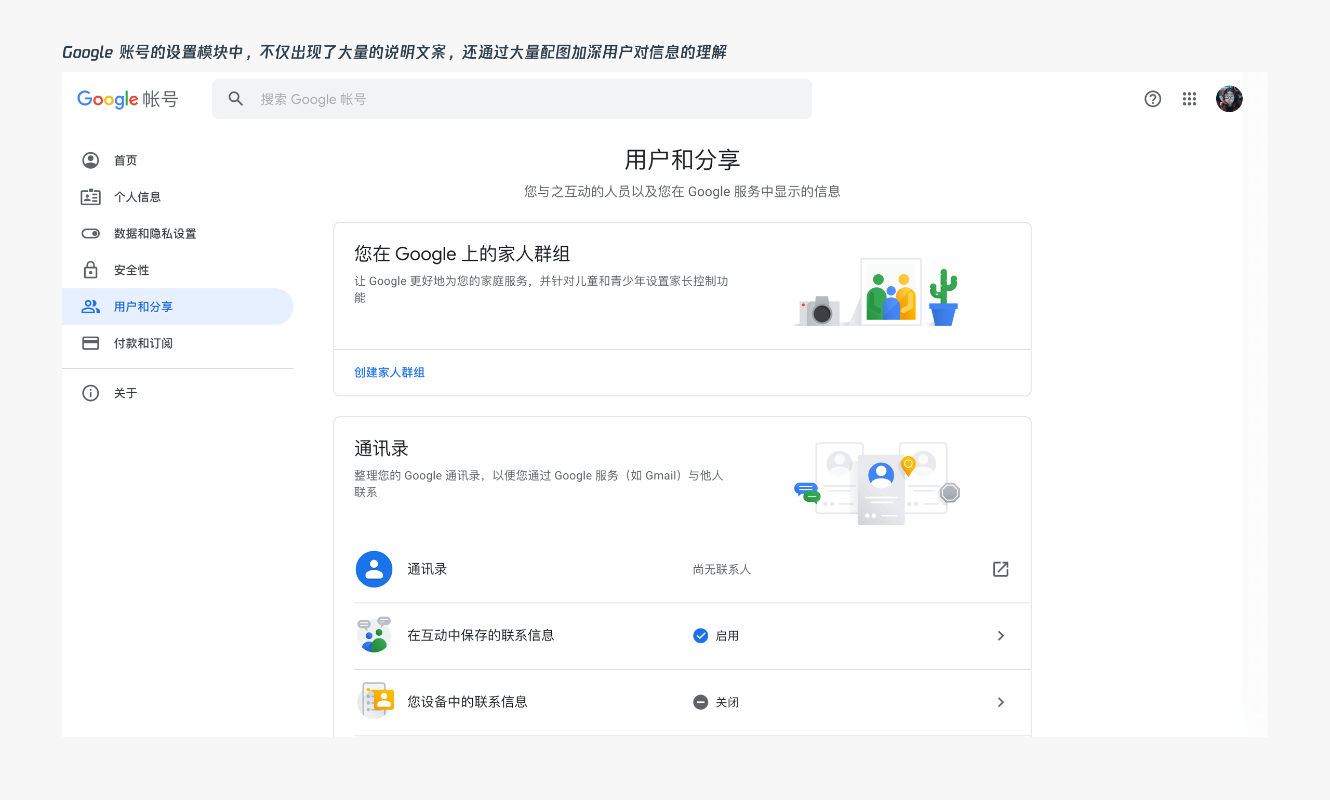The image size is (1330, 800).
Task: Go to 首页 in sidebar
Action: coord(125,161)
